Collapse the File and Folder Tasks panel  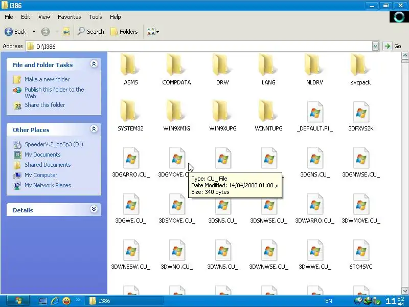94,63
